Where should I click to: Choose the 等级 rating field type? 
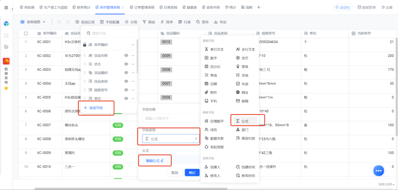[242, 67]
